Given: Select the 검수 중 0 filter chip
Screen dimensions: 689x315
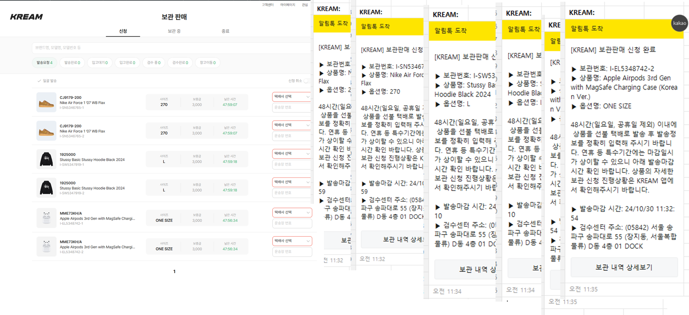Looking at the screenshot, I should (x=154, y=63).
